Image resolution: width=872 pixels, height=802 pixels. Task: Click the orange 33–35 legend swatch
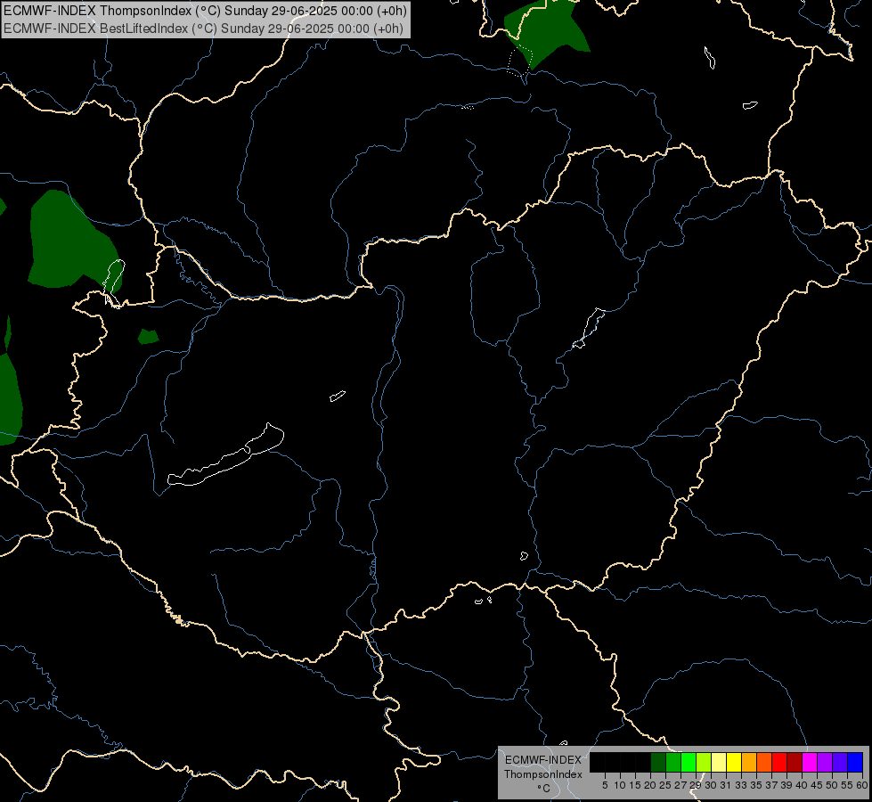749,762
